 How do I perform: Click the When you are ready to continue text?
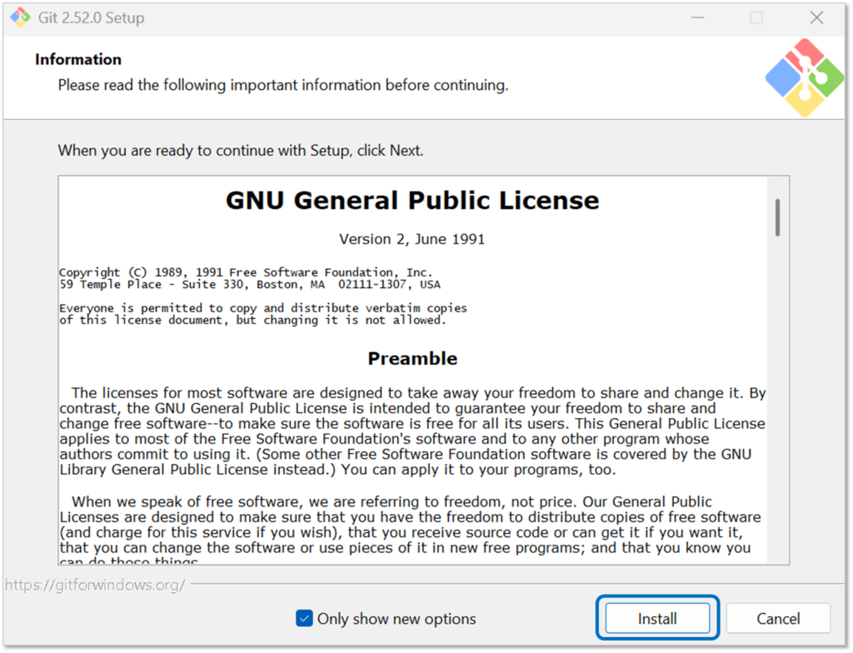pos(241,151)
